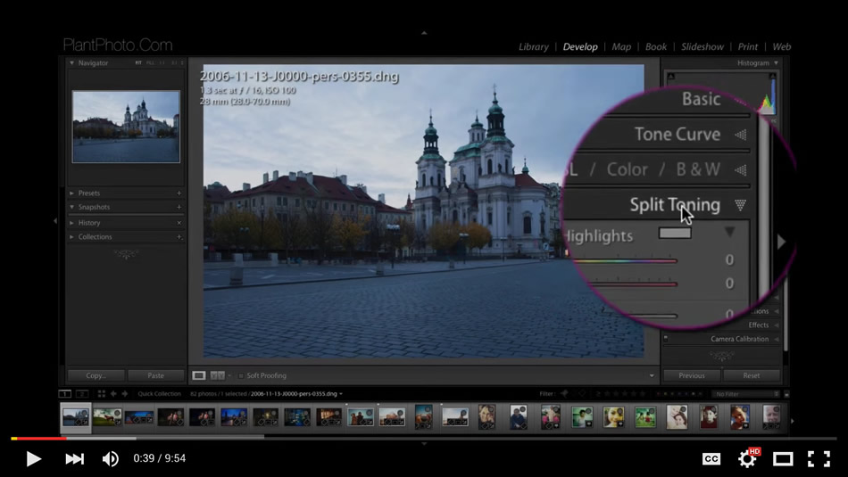Go forward with the right arrow
This screenshot has width=848, height=477.
click(125, 394)
